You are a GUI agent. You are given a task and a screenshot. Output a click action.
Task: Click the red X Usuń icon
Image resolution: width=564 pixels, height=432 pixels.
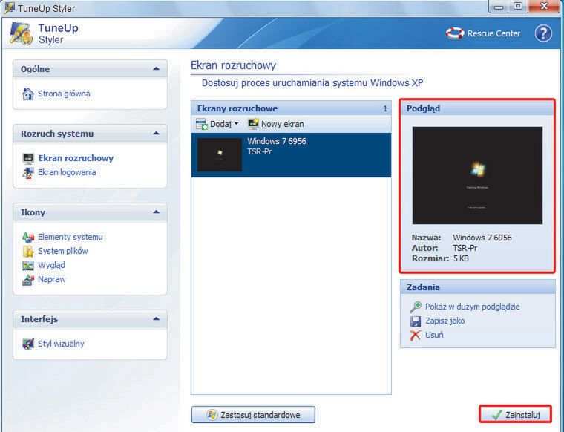pyautogui.click(x=415, y=336)
